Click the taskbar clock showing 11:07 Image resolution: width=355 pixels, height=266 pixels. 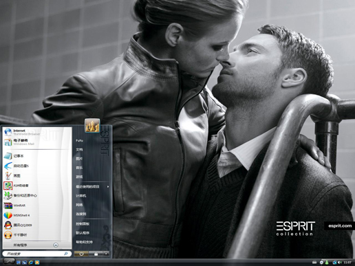[347, 263]
